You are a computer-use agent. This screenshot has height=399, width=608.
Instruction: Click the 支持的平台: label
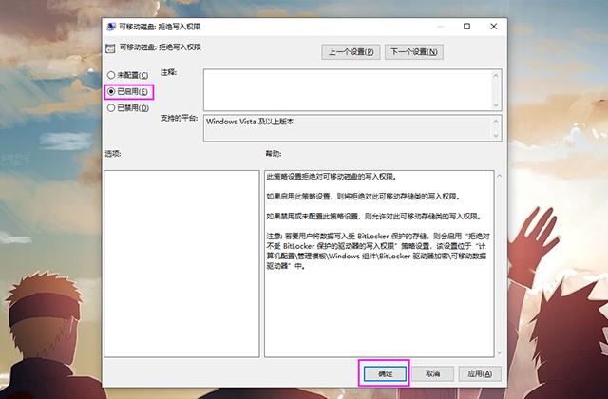(180, 118)
